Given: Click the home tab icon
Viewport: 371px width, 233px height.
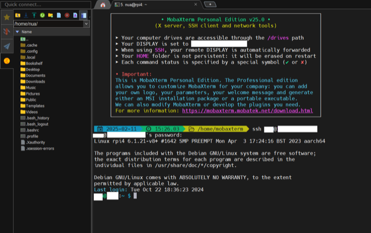Looking at the screenshot, I should (103, 5).
